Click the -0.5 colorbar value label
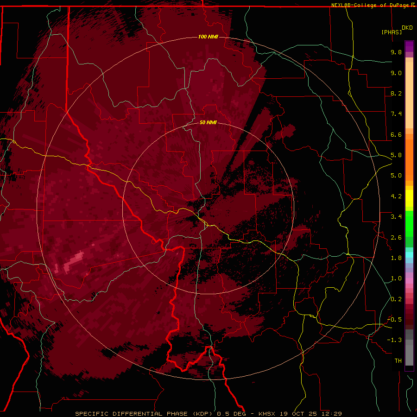The height and width of the screenshot is (417, 417). click(394, 320)
